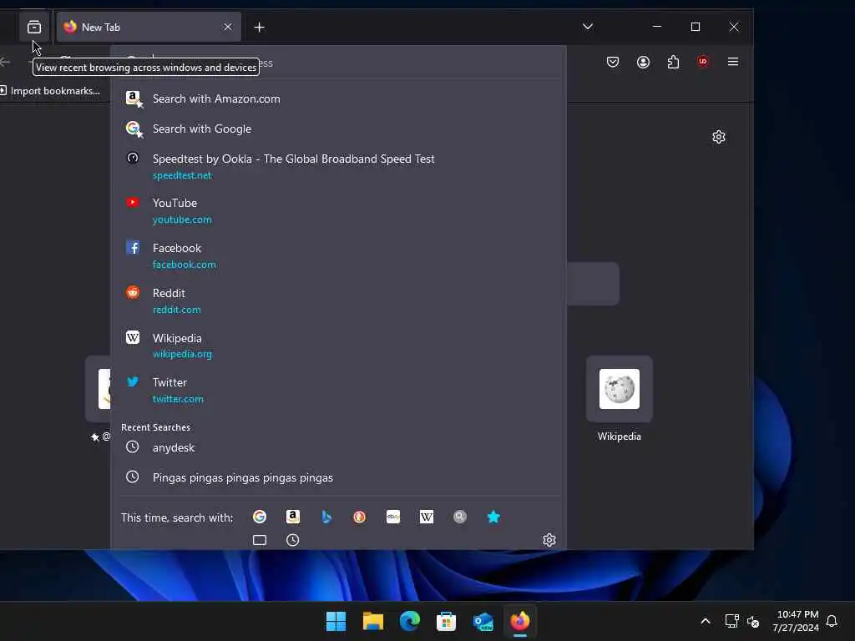This screenshot has width=855, height=641.
Task: Search open tabs with tab icon
Action: coord(260,540)
